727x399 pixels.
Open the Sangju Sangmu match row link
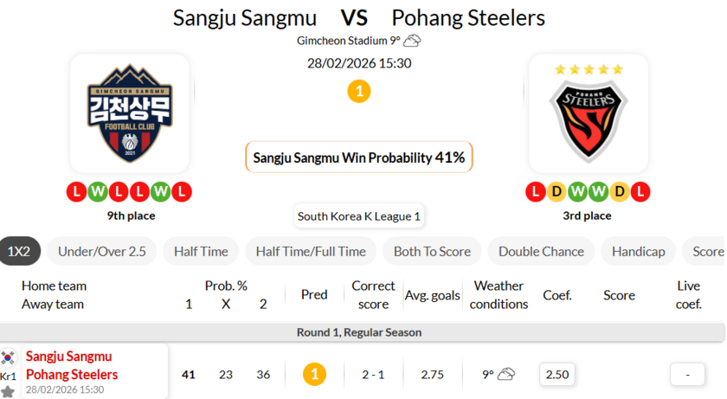click(x=68, y=356)
